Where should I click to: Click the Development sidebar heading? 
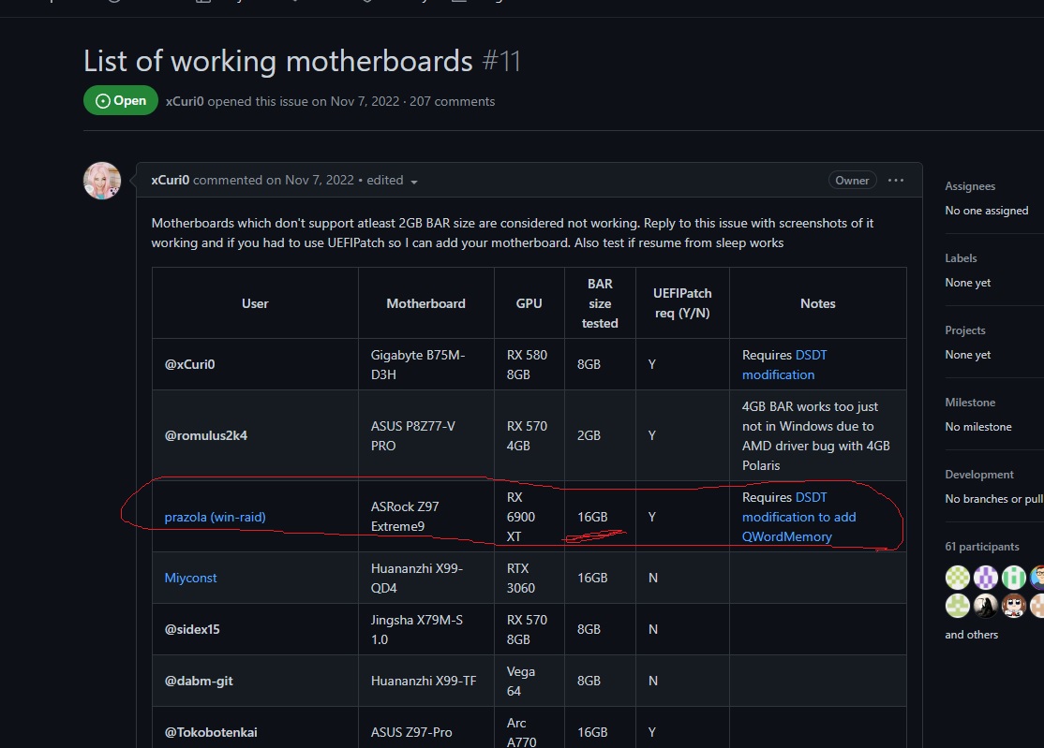(x=979, y=474)
